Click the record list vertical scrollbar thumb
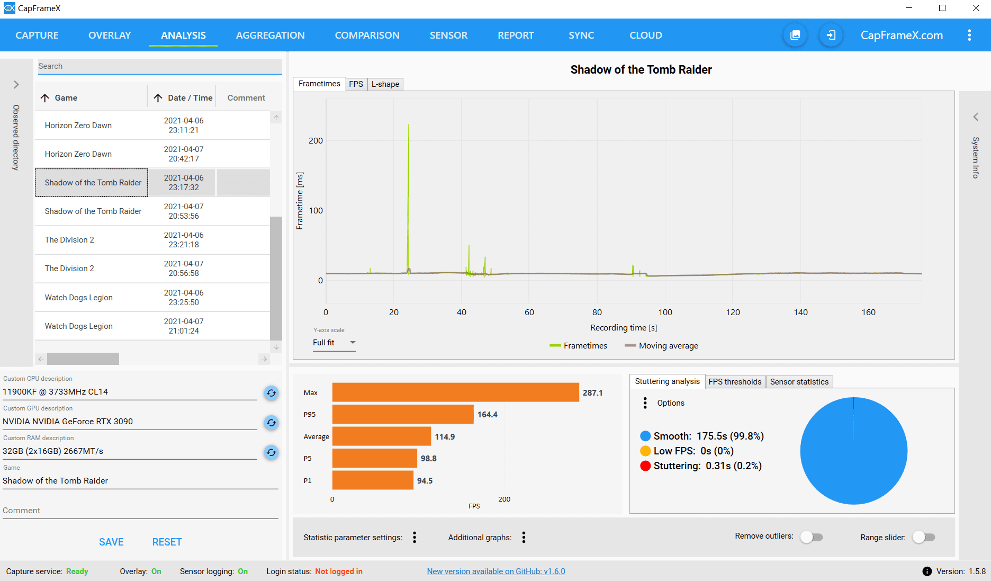This screenshot has width=991, height=581. (276, 278)
